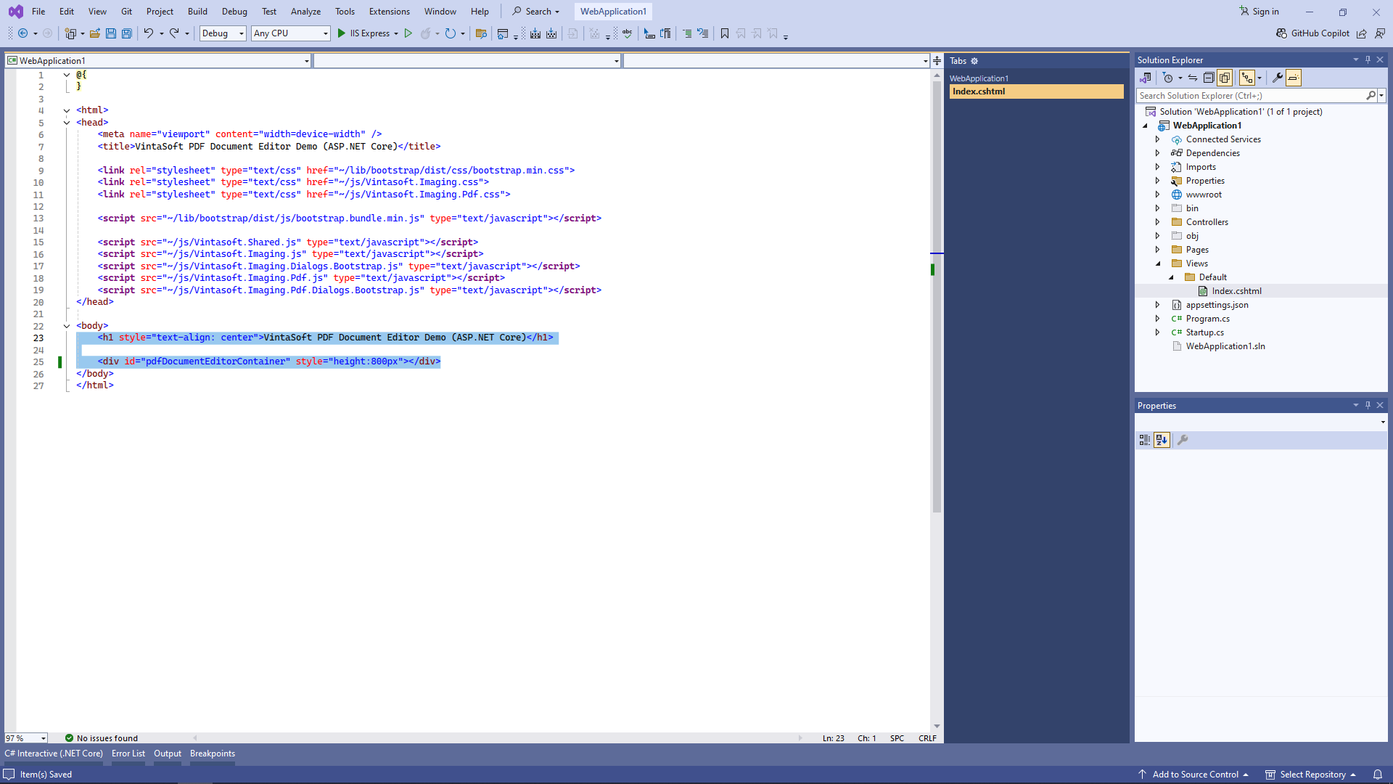
Task: Click the Sign in link
Action: click(x=1265, y=12)
